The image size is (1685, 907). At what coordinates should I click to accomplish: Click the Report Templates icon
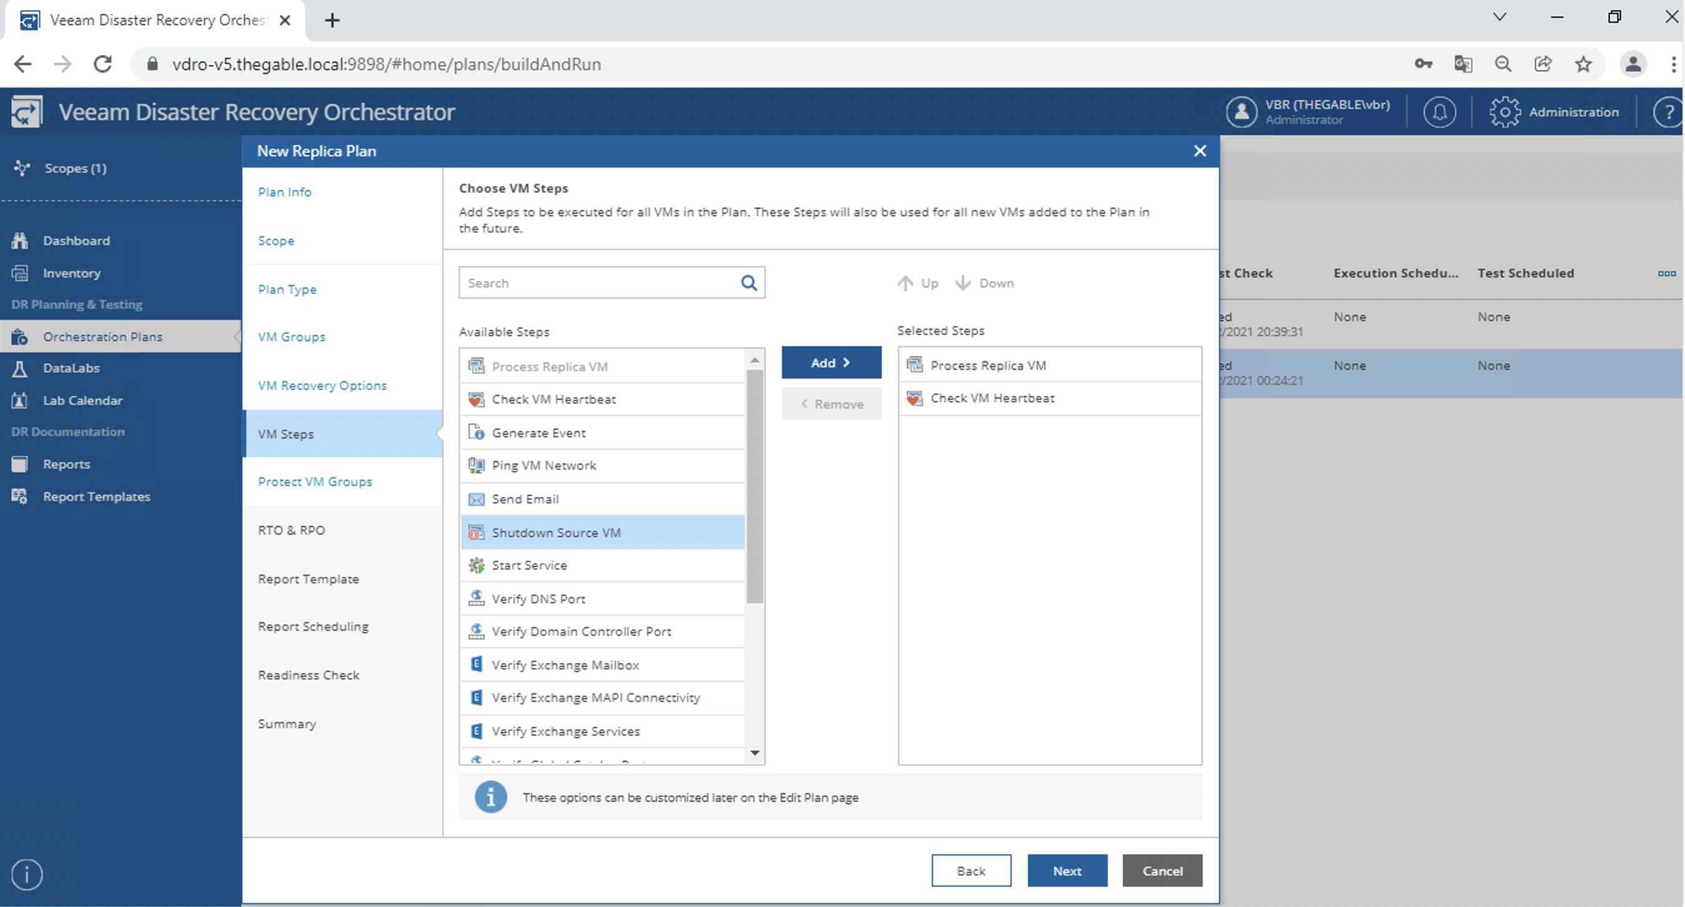pyautogui.click(x=19, y=496)
